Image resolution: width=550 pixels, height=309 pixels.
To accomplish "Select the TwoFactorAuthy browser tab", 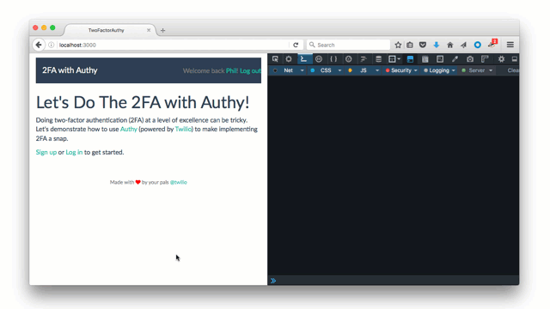I will point(107,30).
